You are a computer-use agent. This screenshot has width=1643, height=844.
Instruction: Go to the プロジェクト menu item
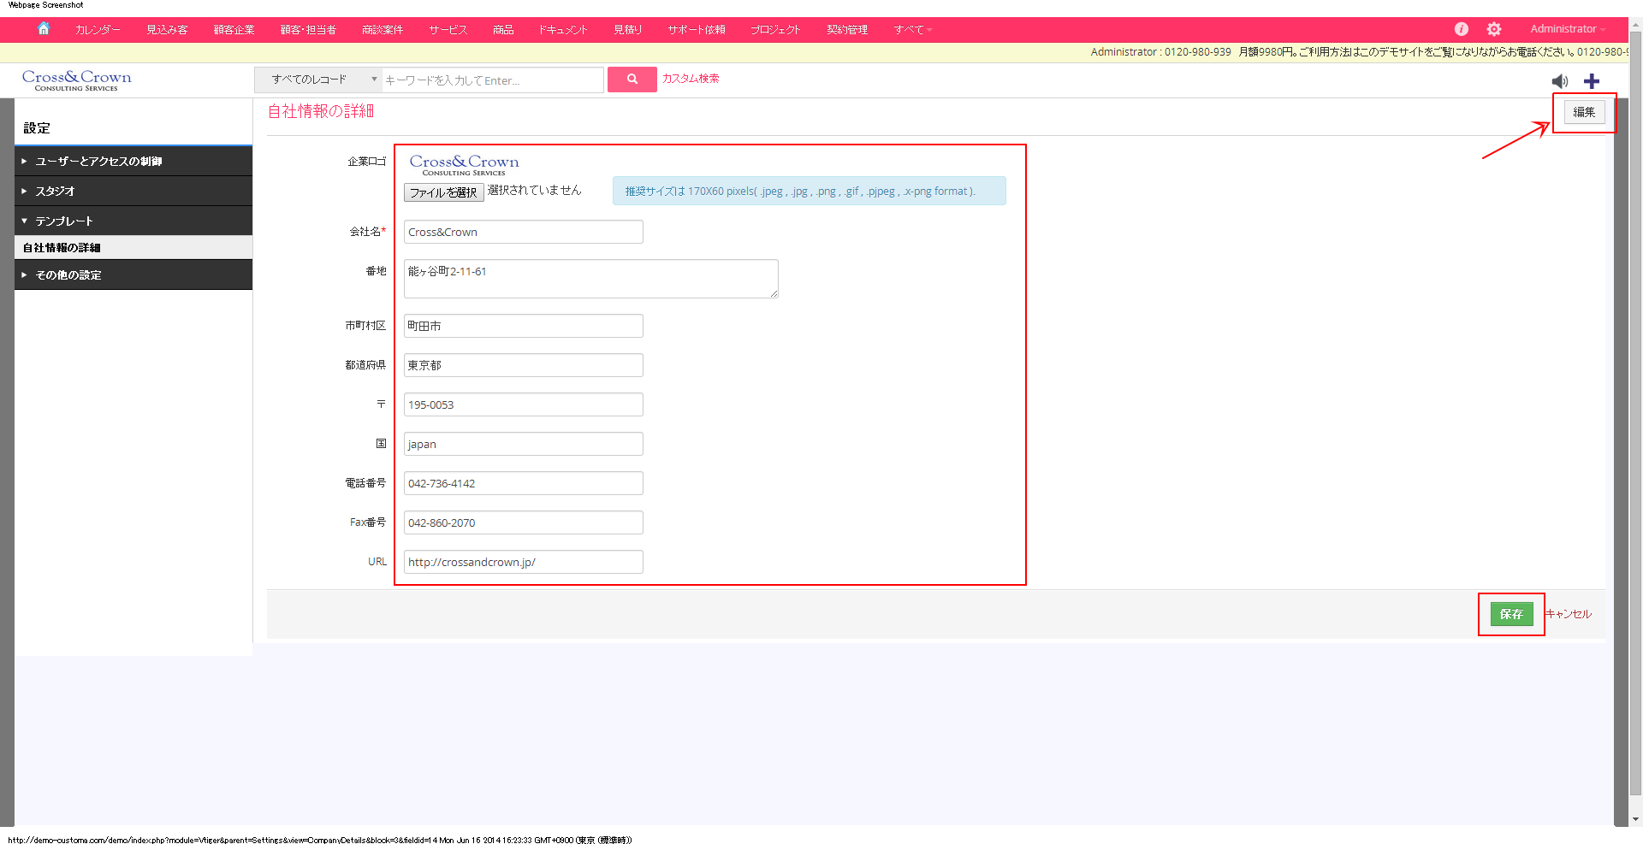tap(775, 30)
